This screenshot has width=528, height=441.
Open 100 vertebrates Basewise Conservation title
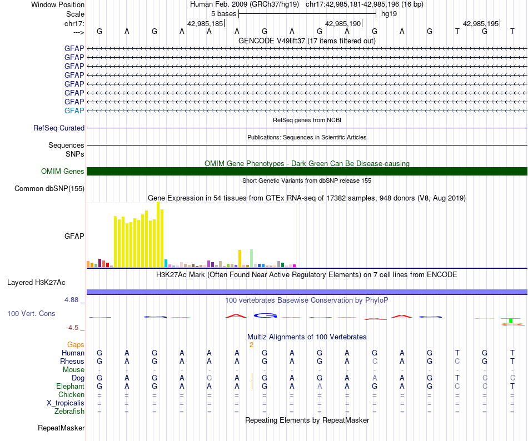pos(307,300)
